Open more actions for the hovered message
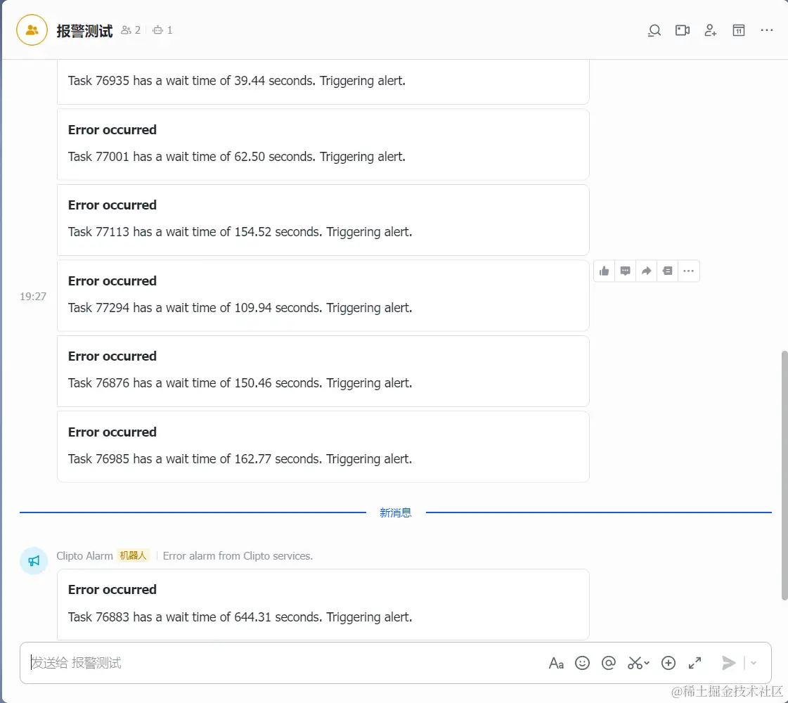The height and width of the screenshot is (703, 788). [688, 271]
